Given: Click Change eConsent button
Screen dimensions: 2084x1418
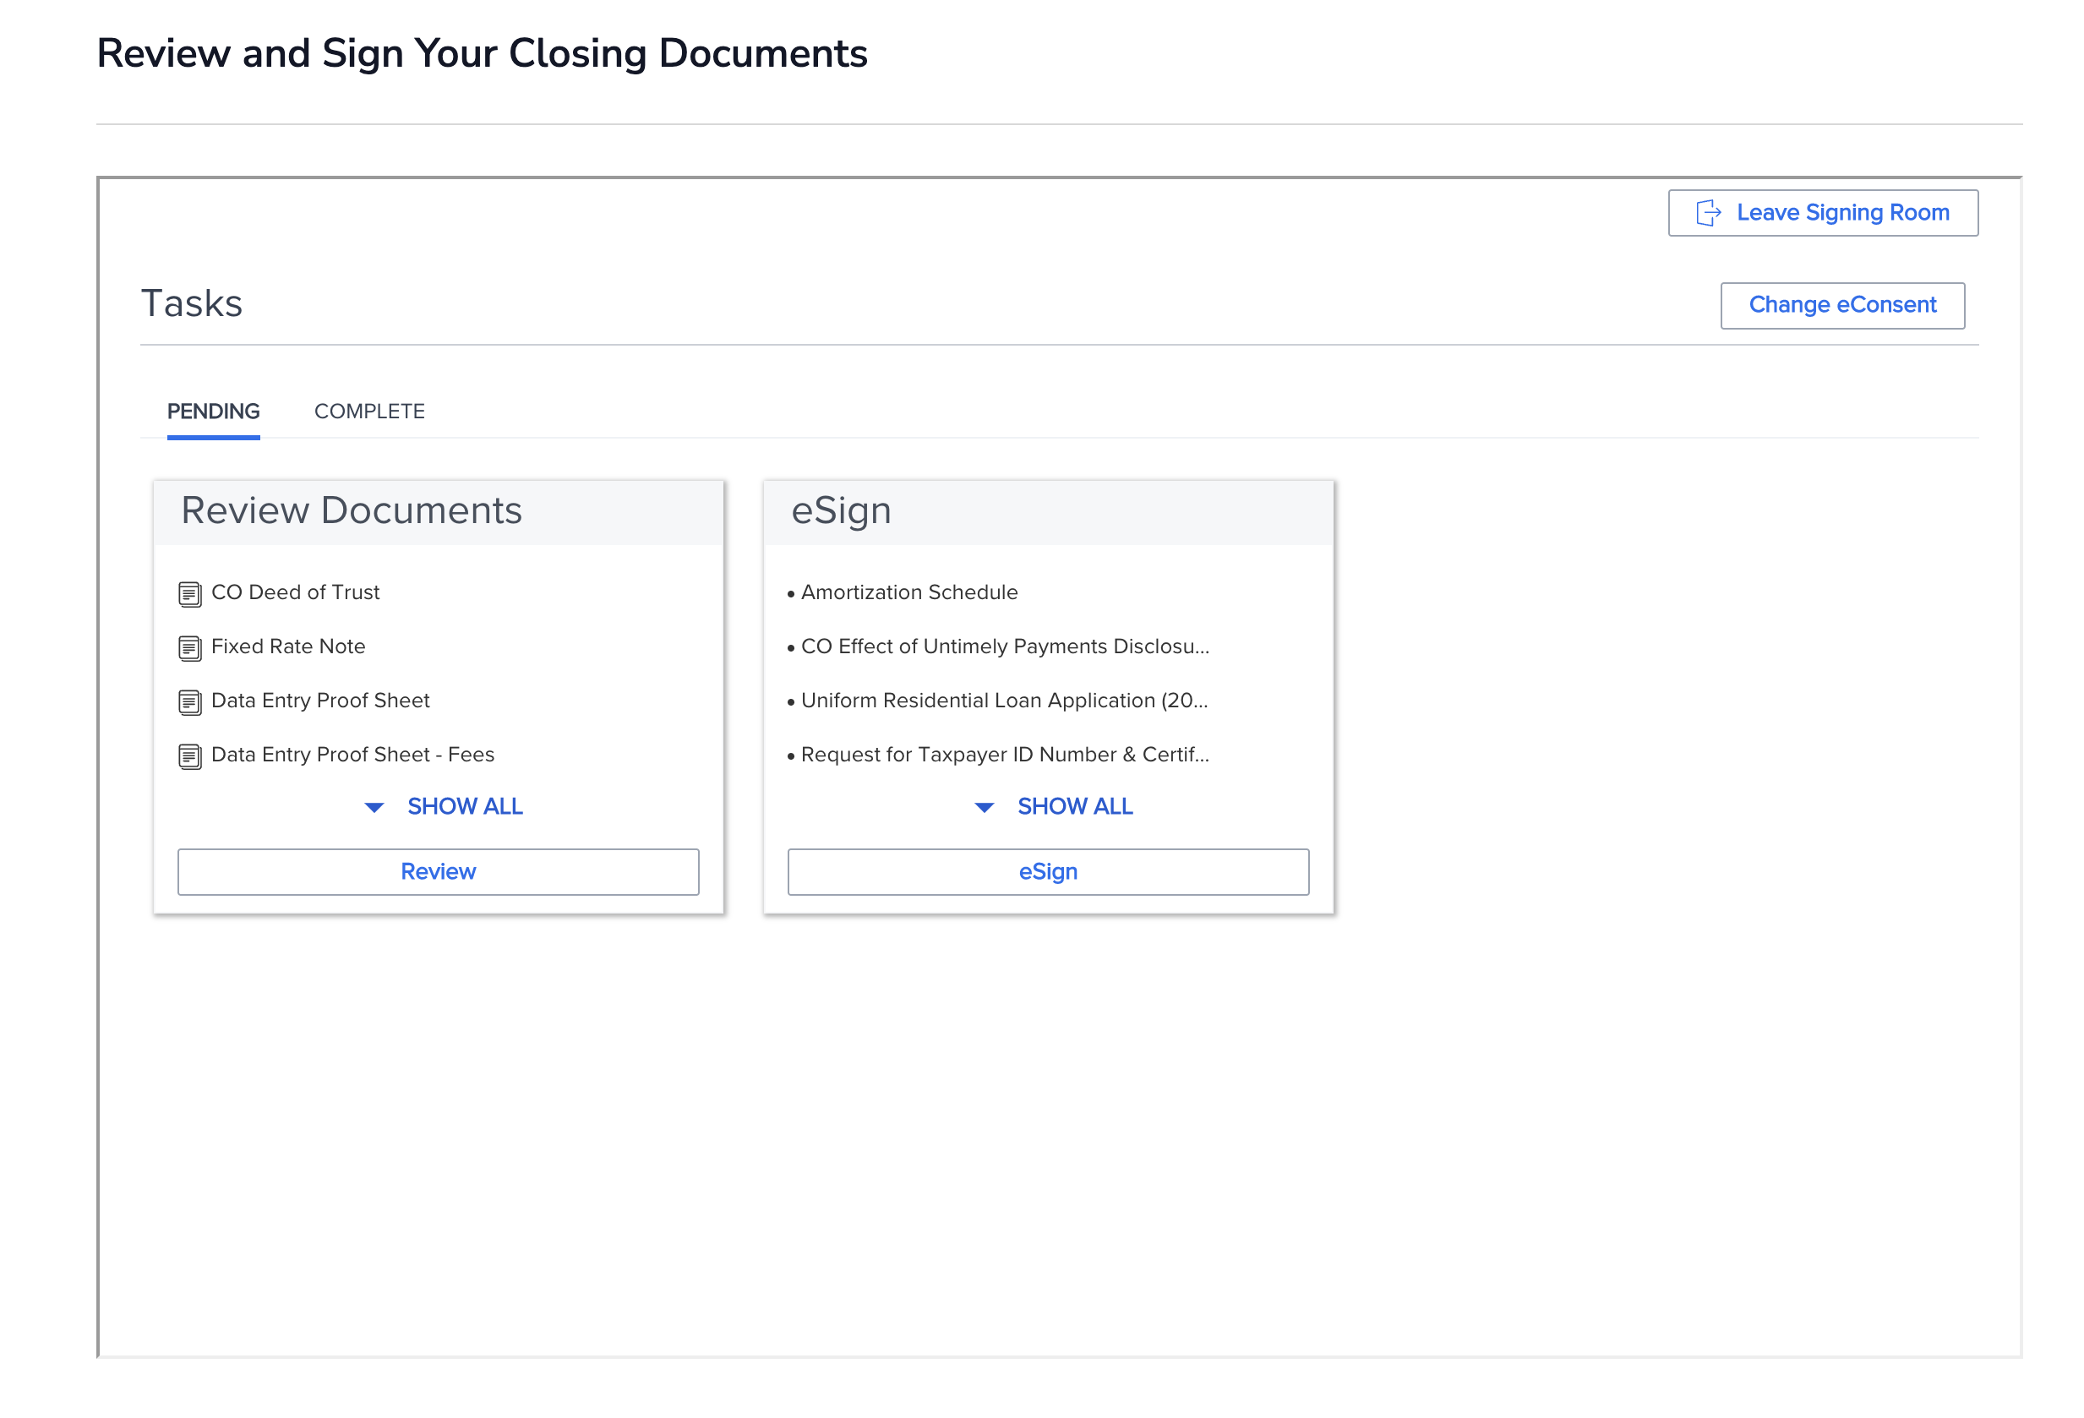Looking at the screenshot, I should coord(1842,305).
